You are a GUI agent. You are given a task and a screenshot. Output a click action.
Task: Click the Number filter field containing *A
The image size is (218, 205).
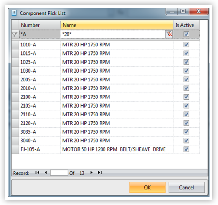pyautogui.click(x=39, y=34)
